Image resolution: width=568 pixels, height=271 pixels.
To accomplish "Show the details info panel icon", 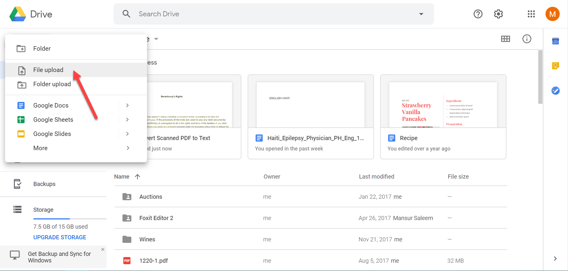I will pos(527,39).
